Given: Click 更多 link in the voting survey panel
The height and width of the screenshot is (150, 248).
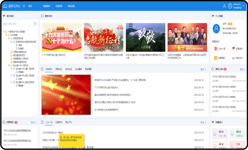Looking at the screenshot, I should pos(33,122).
